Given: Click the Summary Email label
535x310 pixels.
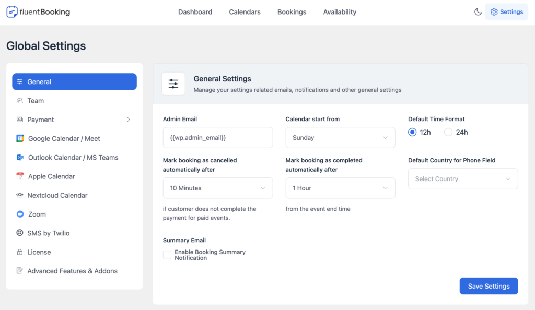Looking at the screenshot, I should pos(184,240).
